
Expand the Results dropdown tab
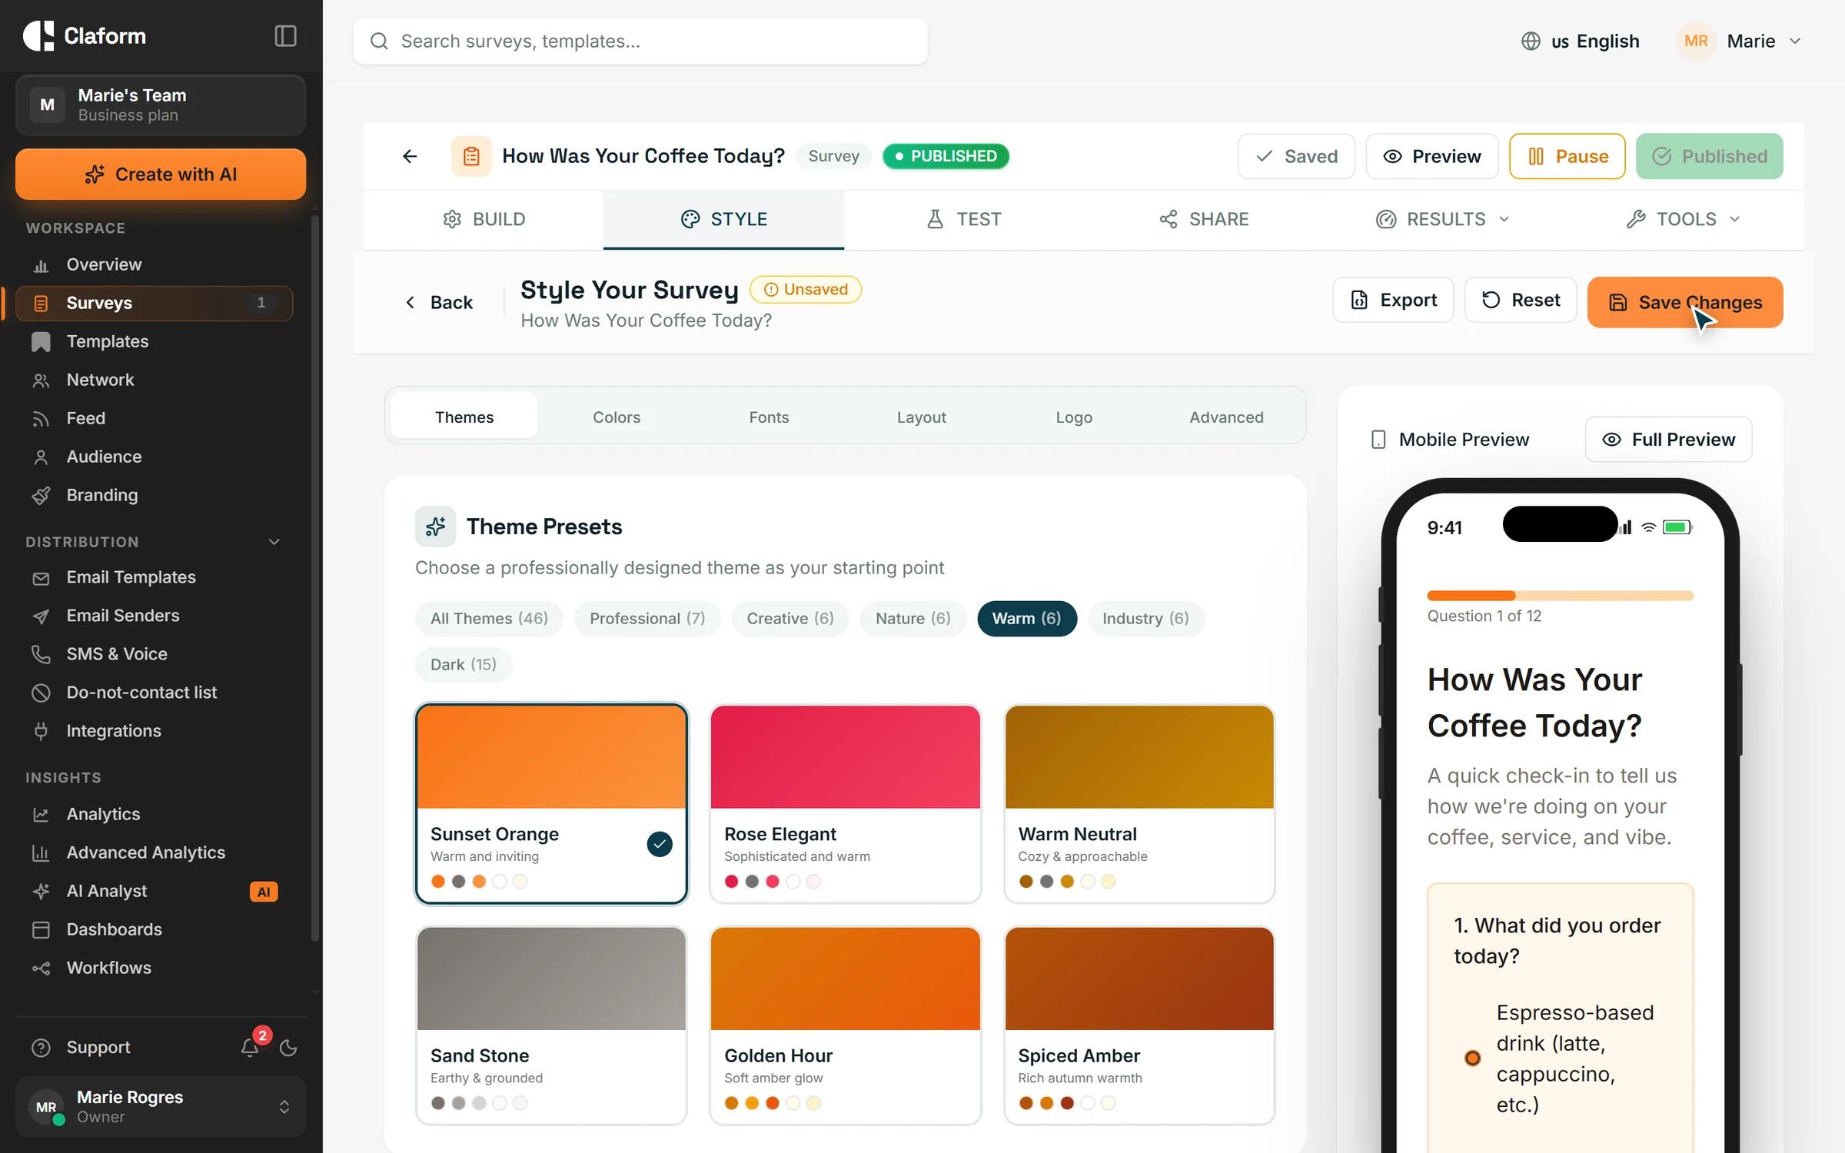(x=1443, y=220)
